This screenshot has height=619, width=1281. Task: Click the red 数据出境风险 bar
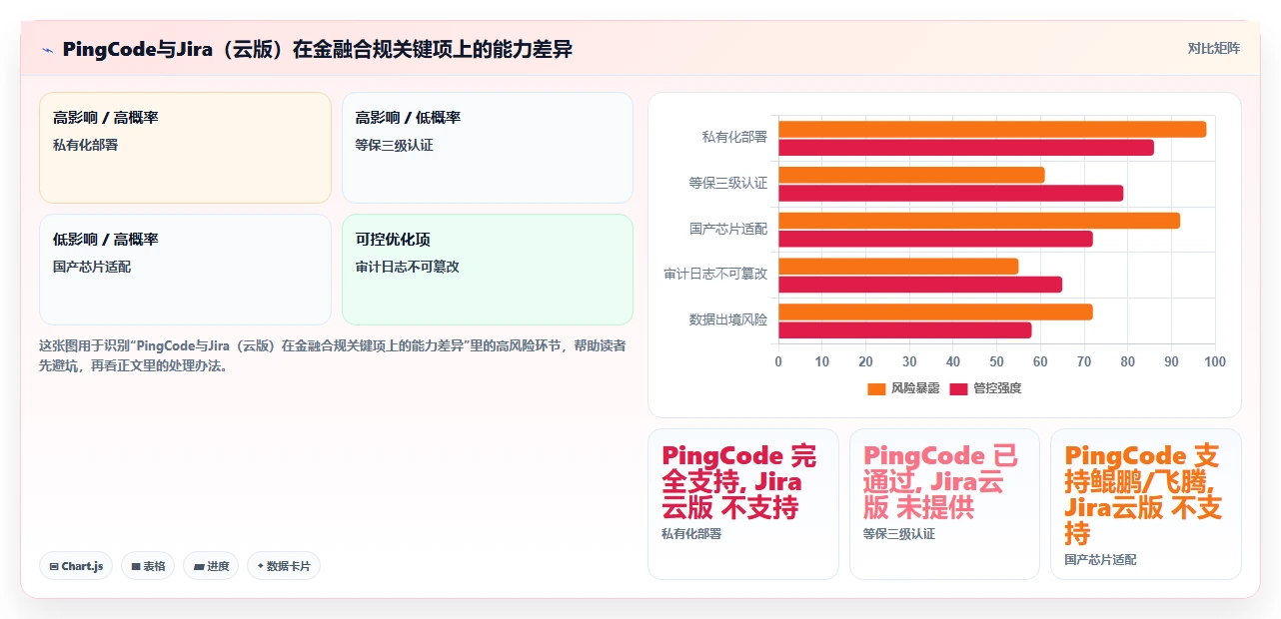pyautogui.click(x=905, y=330)
